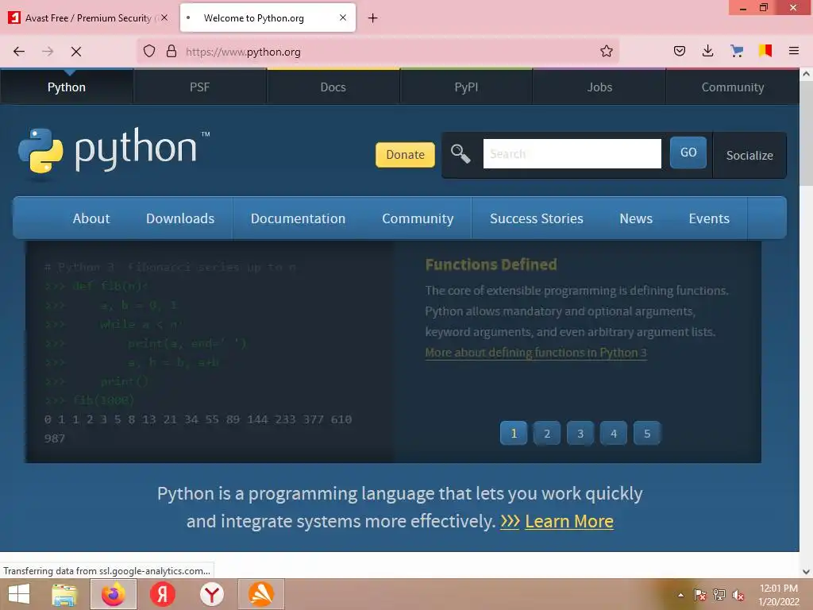The width and height of the screenshot is (813, 610).
Task: Open the Firefox downloads panel
Action: [x=707, y=51]
